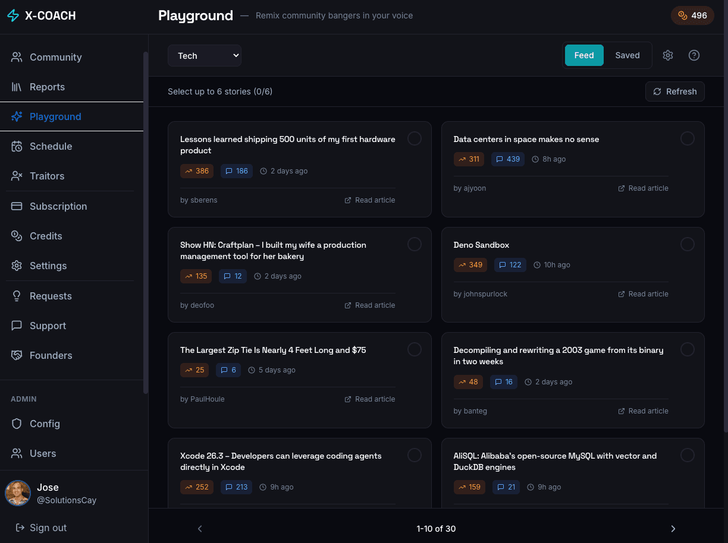Open settings gear icon beside Saved tab
Screen dimensions: 728x543
(668, 55)
